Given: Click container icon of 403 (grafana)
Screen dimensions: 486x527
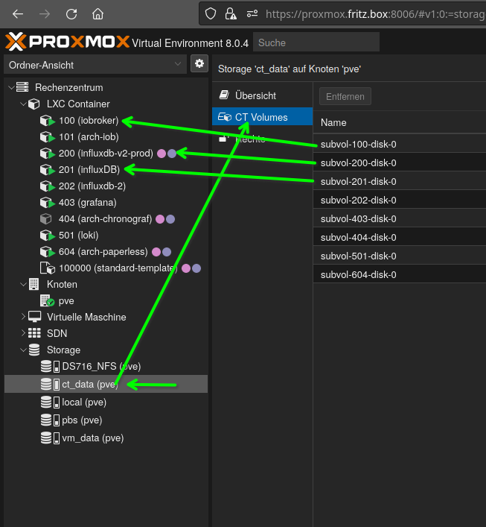Looking at the screenshot, I should coord(47,202).
